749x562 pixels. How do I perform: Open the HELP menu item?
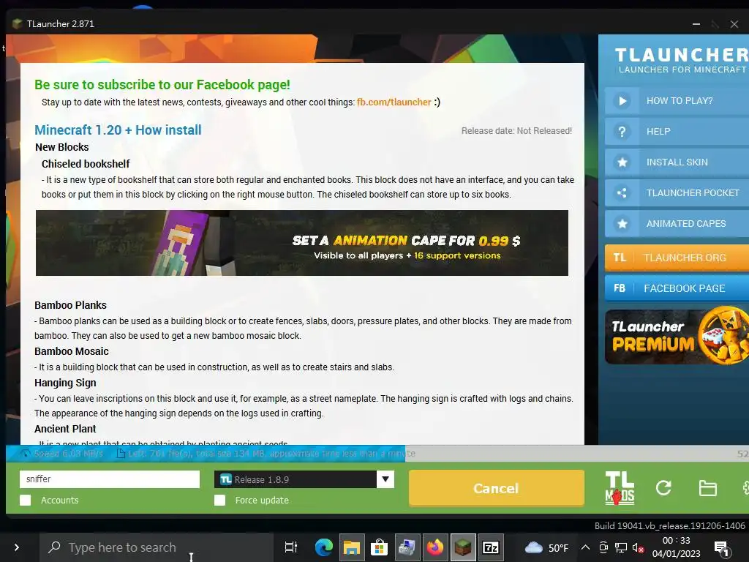pos(677,132)
